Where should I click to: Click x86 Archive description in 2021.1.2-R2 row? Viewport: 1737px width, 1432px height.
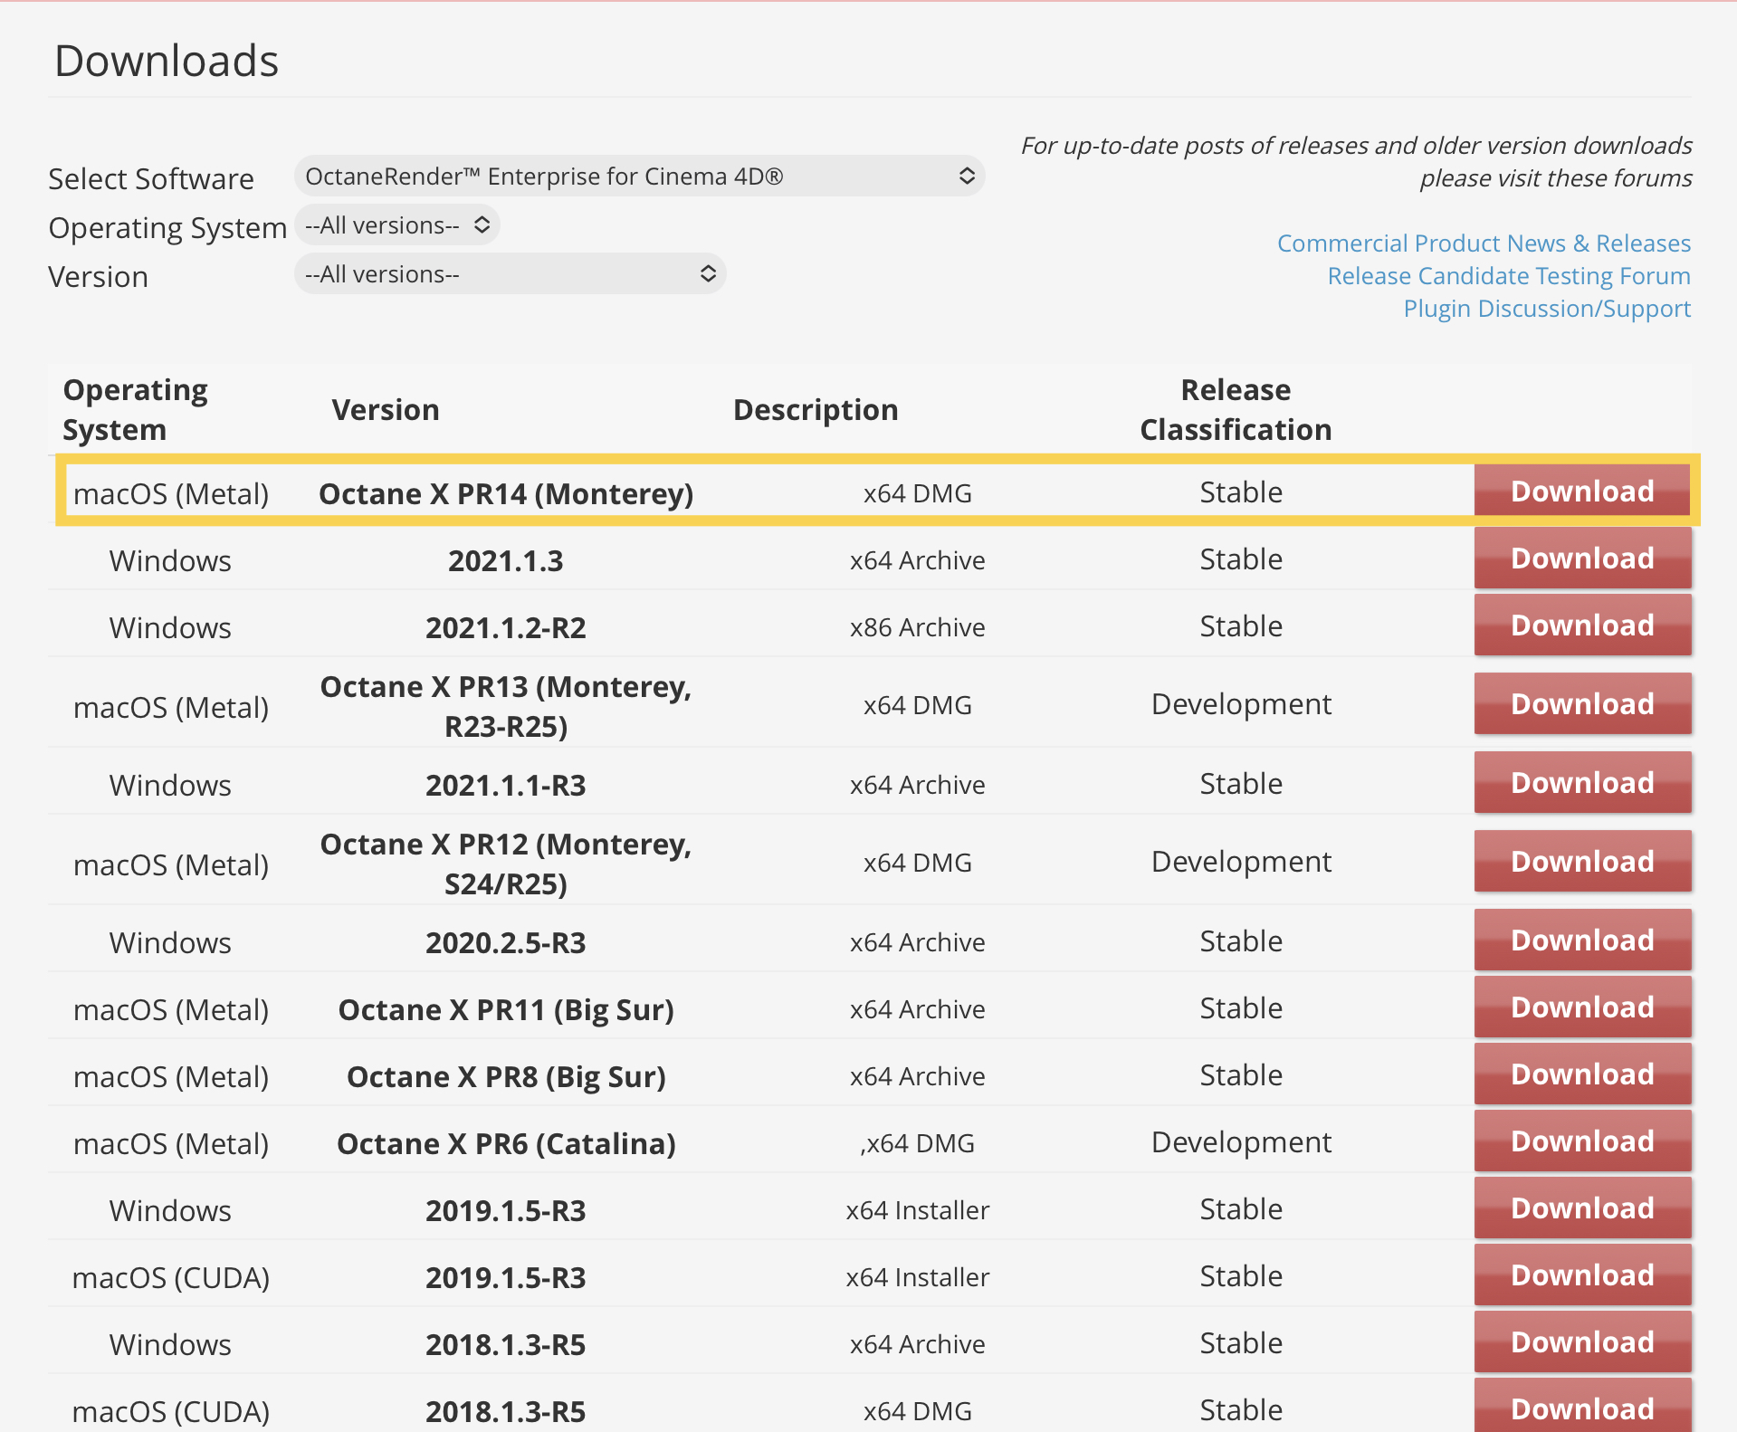(917, 626)
